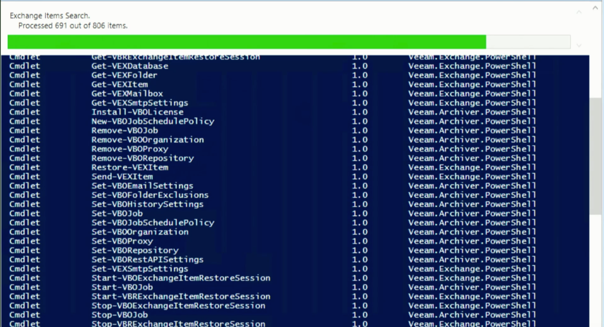604x327 pixels.
Task: Select the Remove-VBORepository cmdlet name
Action: point(143,158)
